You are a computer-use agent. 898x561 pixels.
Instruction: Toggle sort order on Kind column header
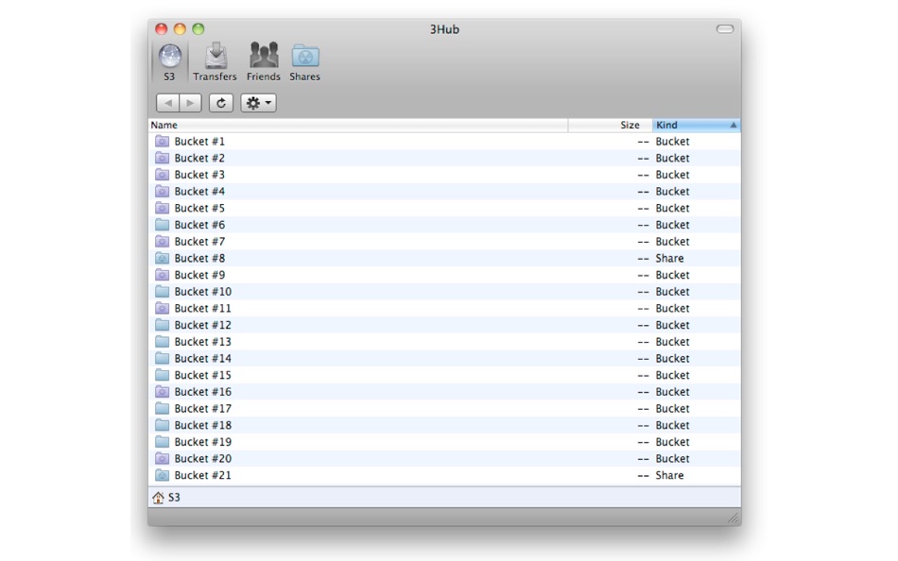point(697,125)
